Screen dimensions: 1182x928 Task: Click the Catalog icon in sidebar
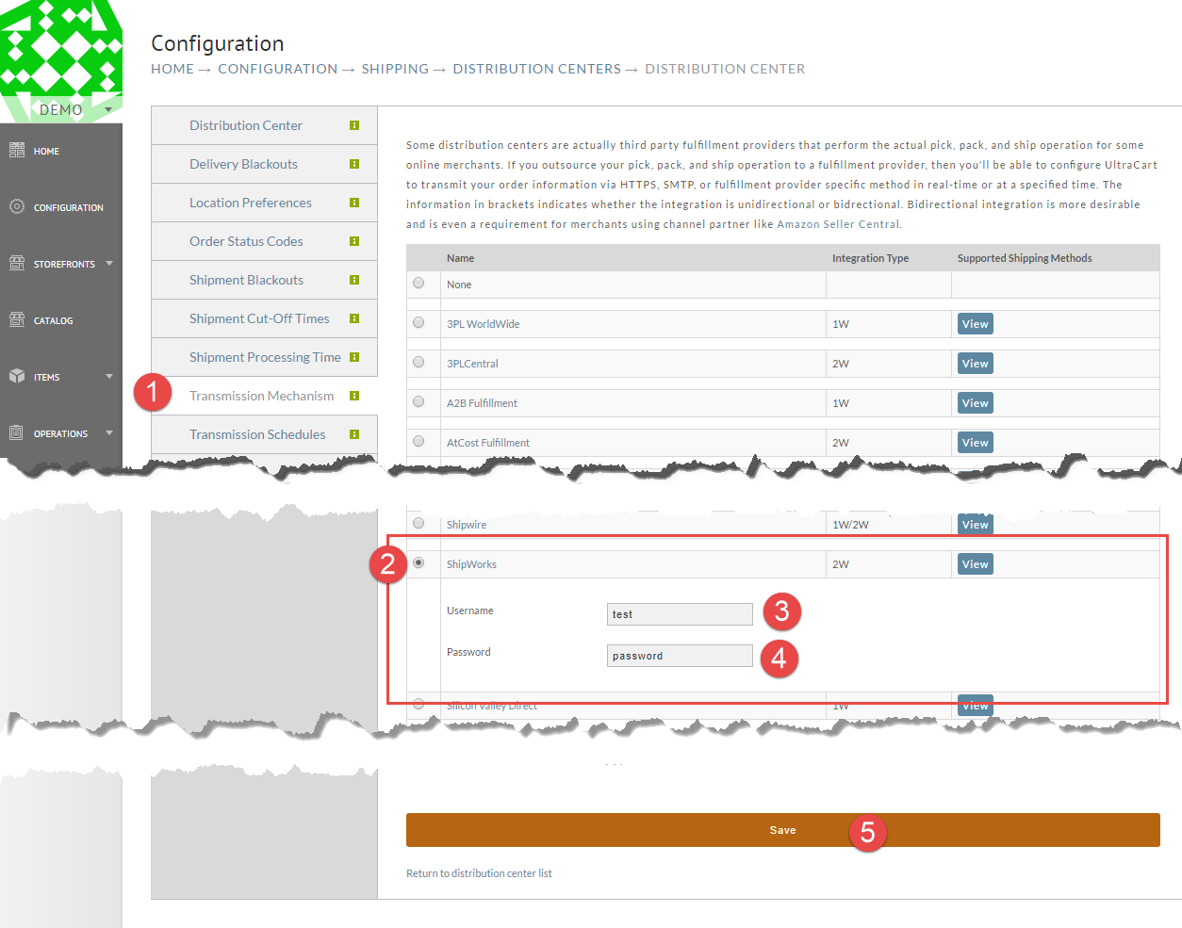(x=17, y=319)
